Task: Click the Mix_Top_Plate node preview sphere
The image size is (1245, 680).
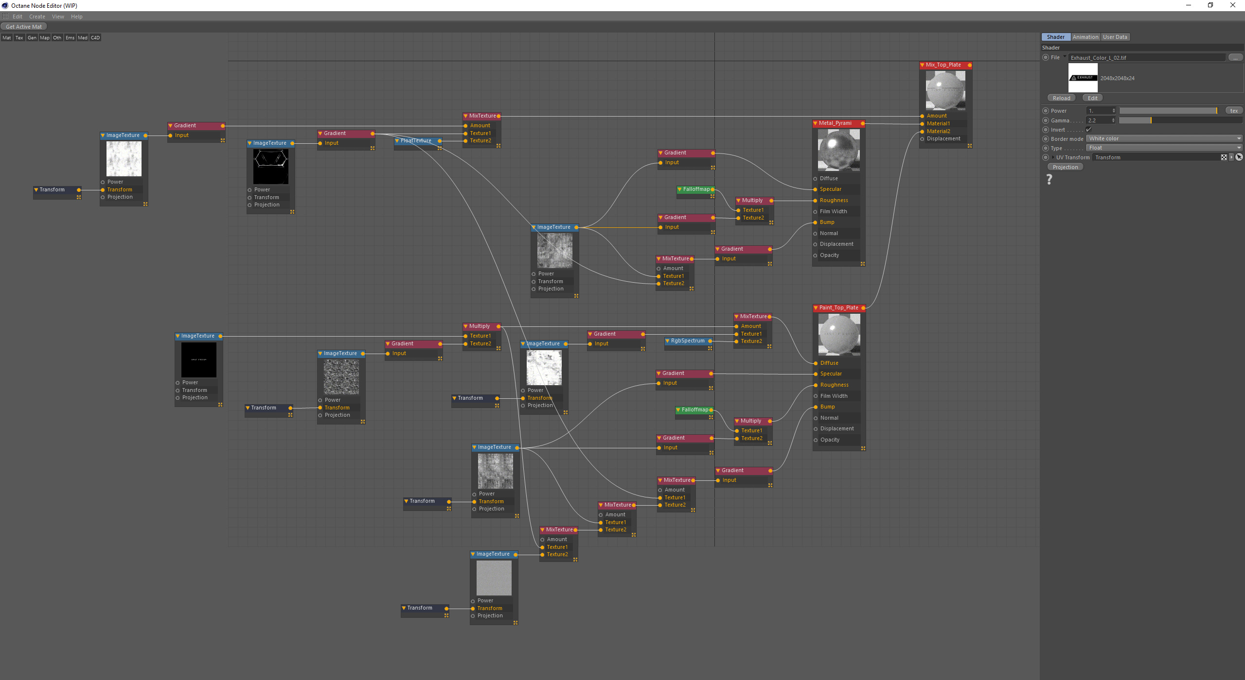Action: click(x=945, y=90)
